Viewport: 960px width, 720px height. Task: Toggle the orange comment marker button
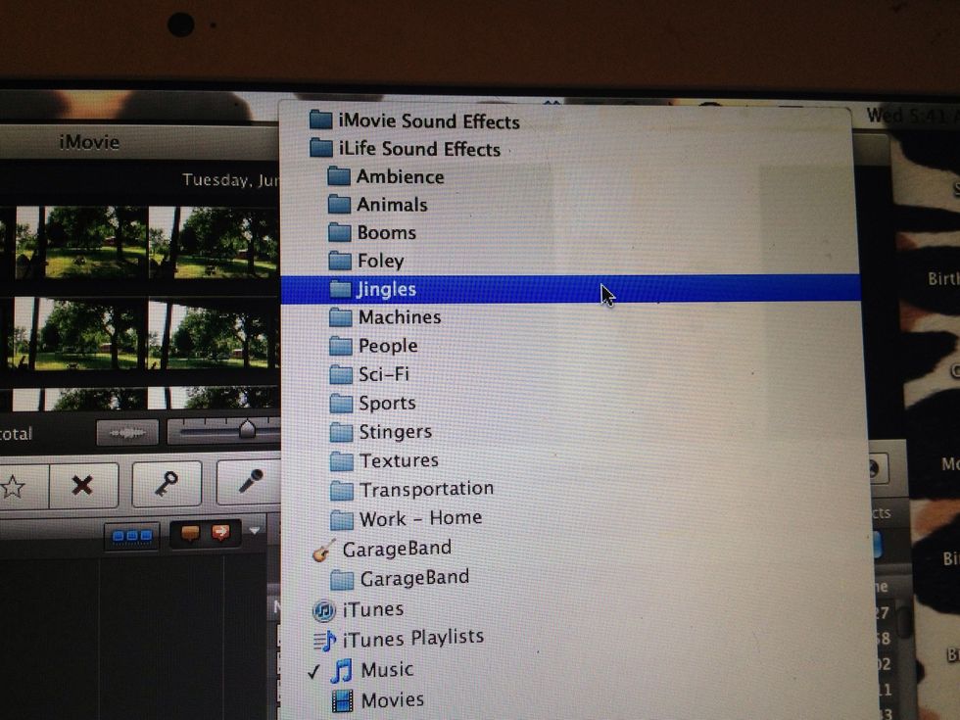pos(190,533)
